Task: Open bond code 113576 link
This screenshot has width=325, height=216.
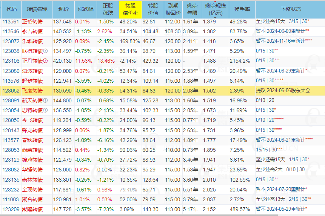Action: pos(11,81)
